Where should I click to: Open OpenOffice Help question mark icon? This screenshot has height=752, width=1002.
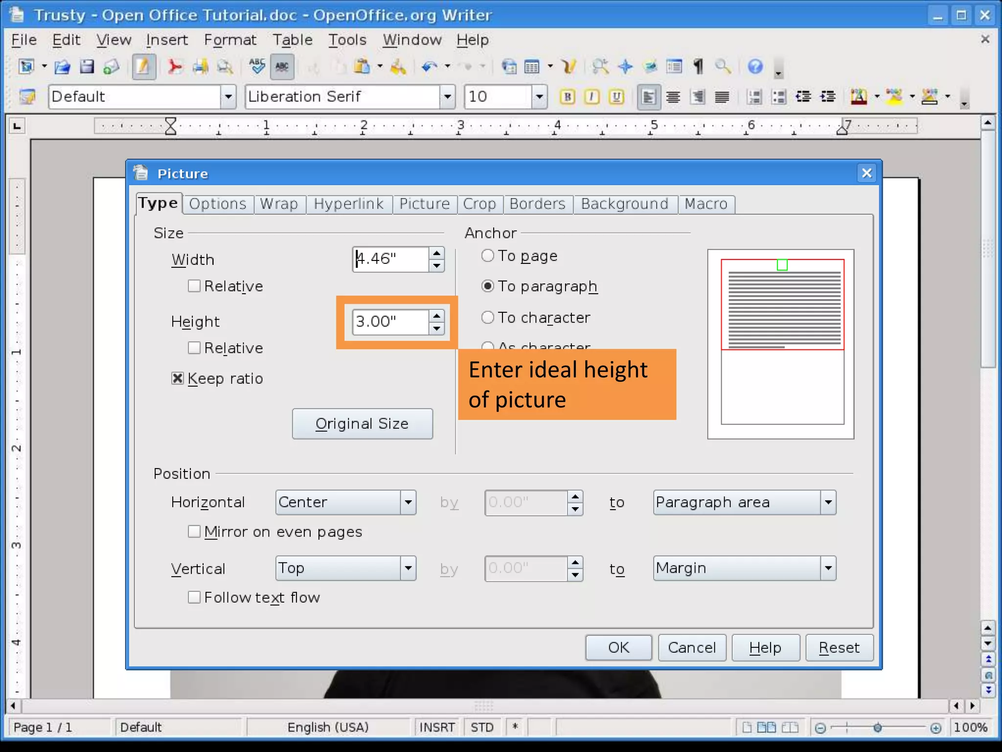coord(755,67)
